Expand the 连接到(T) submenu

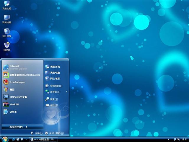pyautogui.click(x=56, y=92)
